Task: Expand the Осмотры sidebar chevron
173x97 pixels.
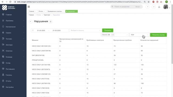Action: pos(24,51)
